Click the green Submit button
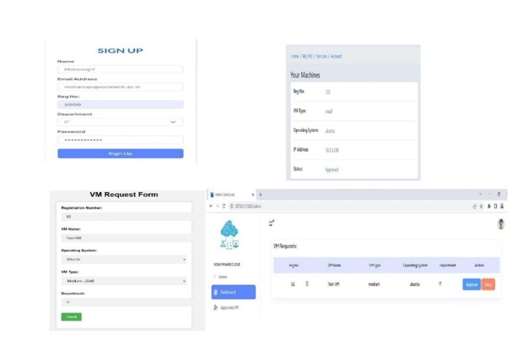Viewport: 522px width, 344px height. click(x=71, y=317)
